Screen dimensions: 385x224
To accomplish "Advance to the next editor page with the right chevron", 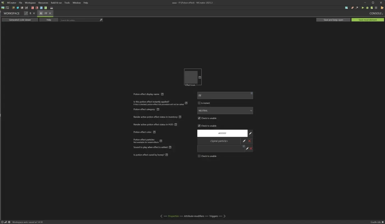I will (x=224, y=216).
